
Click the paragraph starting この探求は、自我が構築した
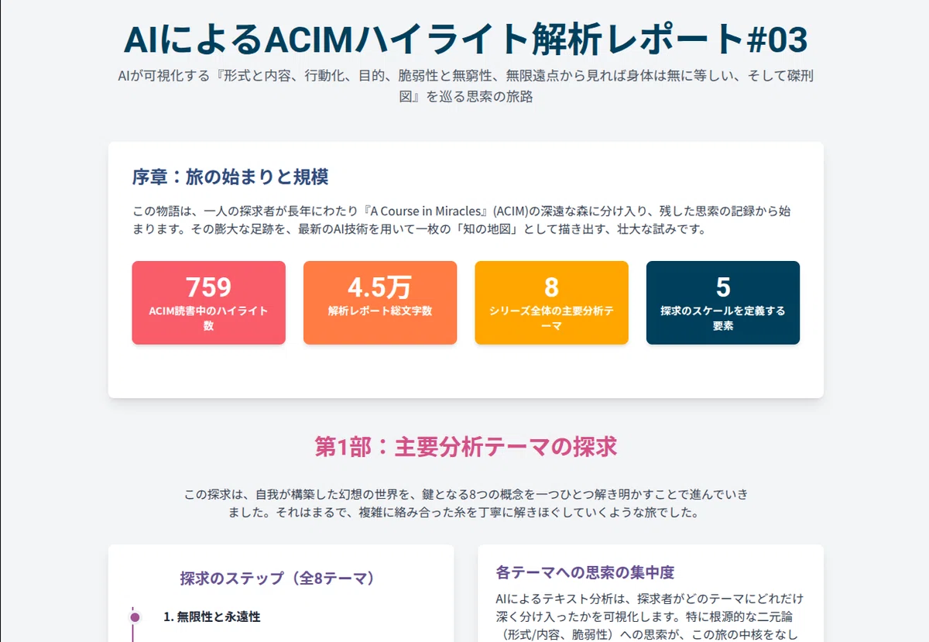coord(465,503)
